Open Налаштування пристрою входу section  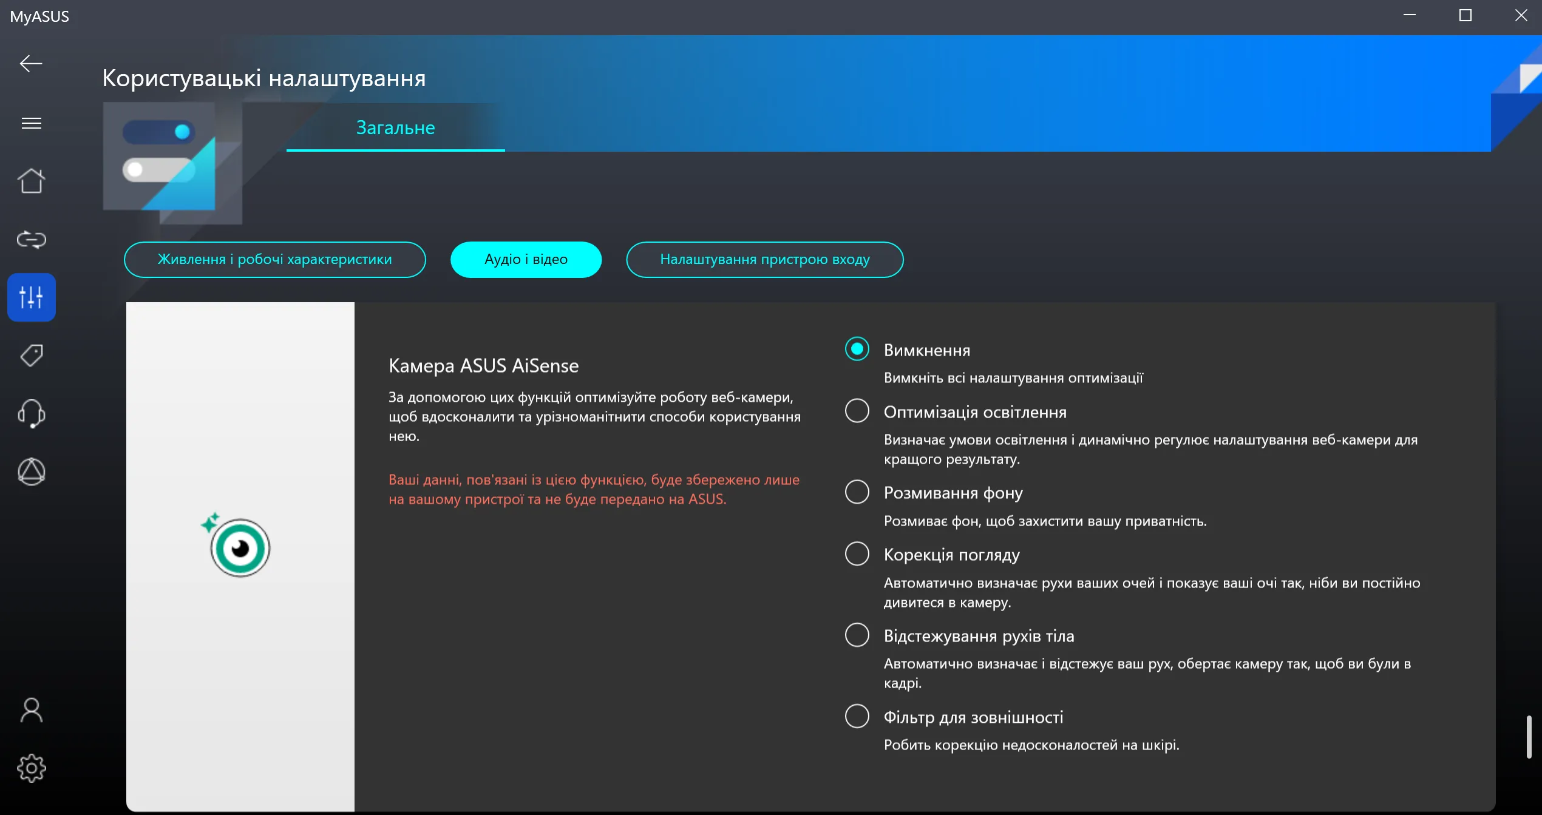tap(764, 260)
